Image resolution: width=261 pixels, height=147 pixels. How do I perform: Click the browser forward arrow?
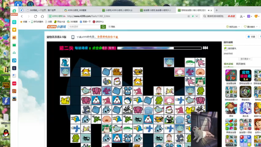29,16
